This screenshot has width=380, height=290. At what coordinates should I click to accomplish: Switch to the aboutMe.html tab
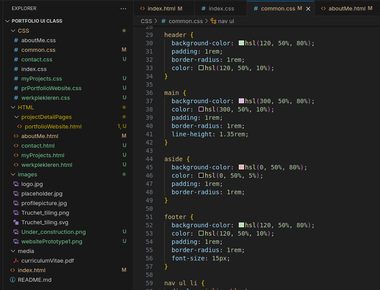347,9
